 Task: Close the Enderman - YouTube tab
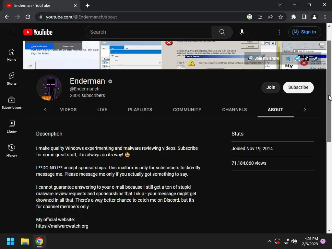pos(75,6)
